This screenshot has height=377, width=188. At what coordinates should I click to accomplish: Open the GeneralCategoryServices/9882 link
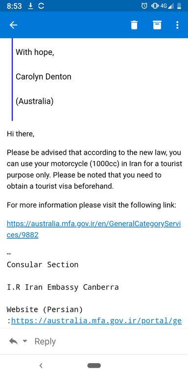coord(94,229)
